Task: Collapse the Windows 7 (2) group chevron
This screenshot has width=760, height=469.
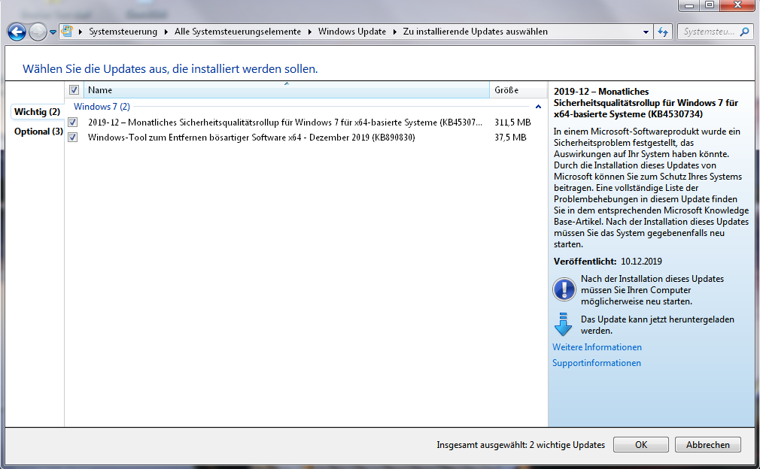Action: pos(538,107)
